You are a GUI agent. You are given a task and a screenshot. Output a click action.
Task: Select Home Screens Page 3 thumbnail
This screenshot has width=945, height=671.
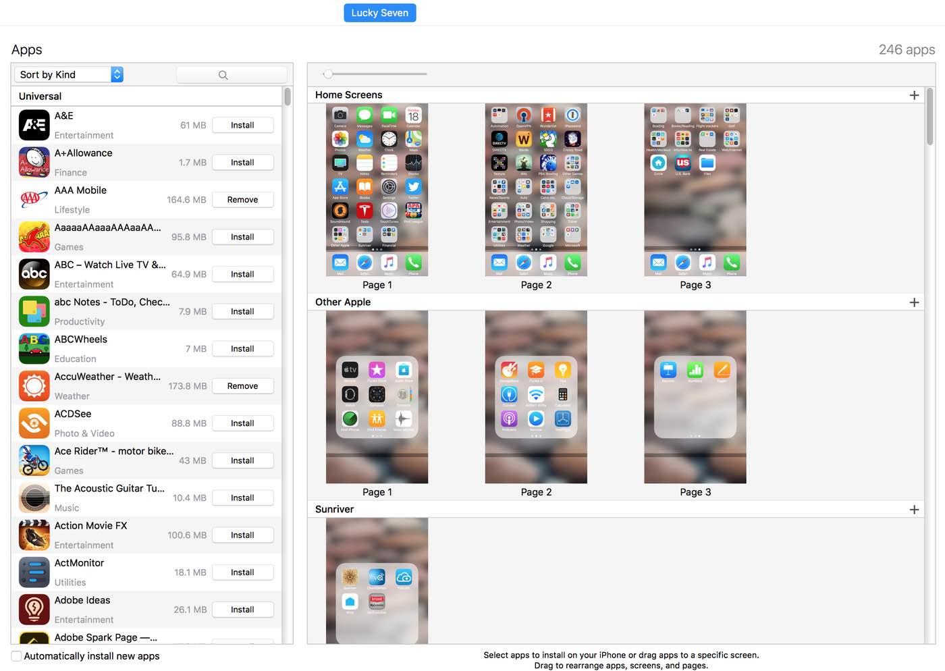pyautogui.click(x=695, y=190)
